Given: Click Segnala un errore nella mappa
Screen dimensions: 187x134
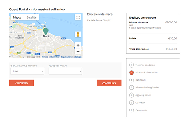Looking at the screenshot, I should click(71, 57).
